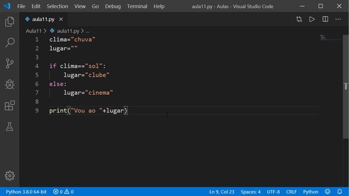This screenshot has height=196, width=349.
Task: Run Python file with play icon
Action: point(312,20)
